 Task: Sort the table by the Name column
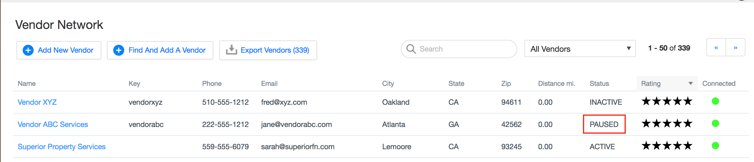[x=27, y=84]
